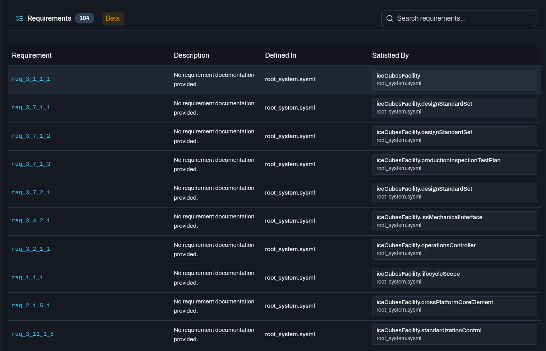This screenshot has height=351, width=546.
Task: Click the search magnifier icon
Action: point(390,18)
